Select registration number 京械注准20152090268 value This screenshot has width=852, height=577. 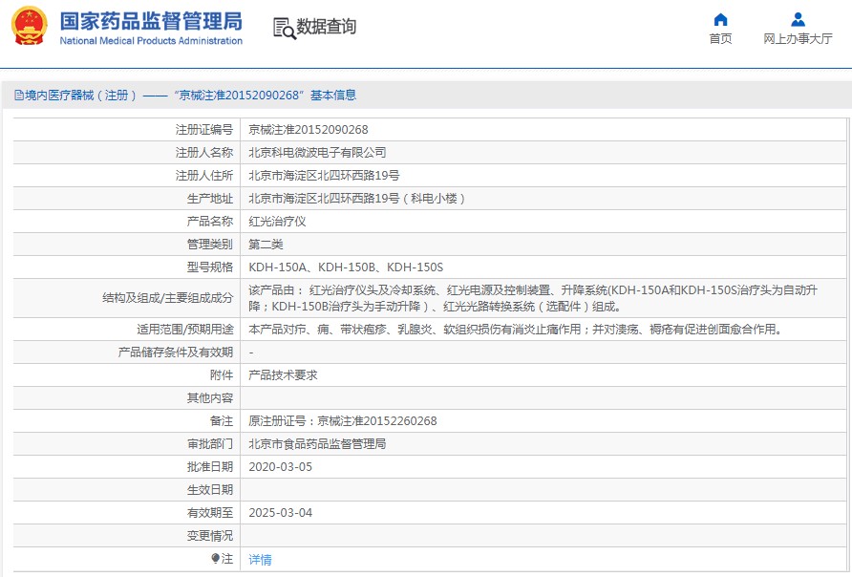tap(309, 130)
